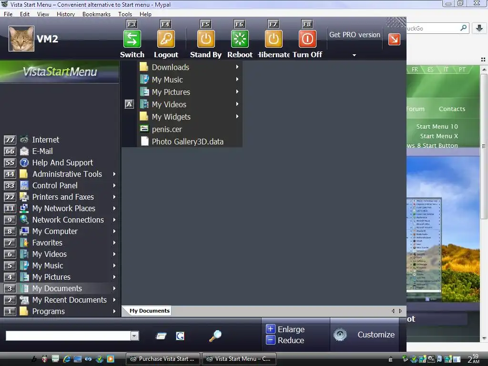488x366 pixels.
Task: Expand My Music arrow in submenu
Action: (237, 80)
